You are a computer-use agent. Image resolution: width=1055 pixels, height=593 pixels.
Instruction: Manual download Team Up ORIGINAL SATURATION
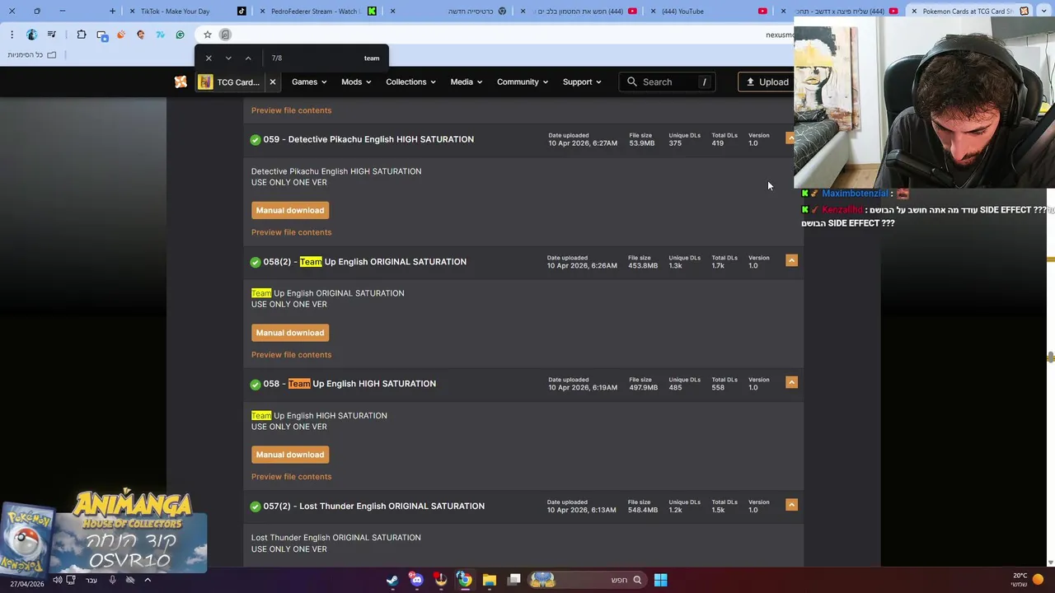click(x=290, y=333)
